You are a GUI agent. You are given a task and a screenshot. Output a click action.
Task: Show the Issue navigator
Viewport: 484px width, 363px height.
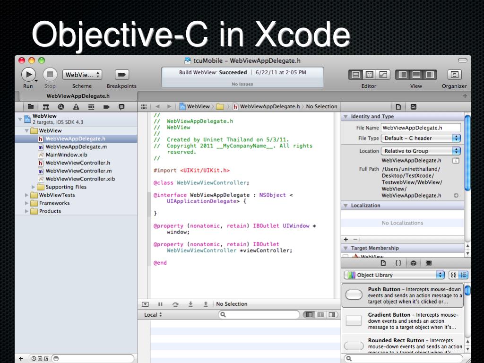point(76,107)
